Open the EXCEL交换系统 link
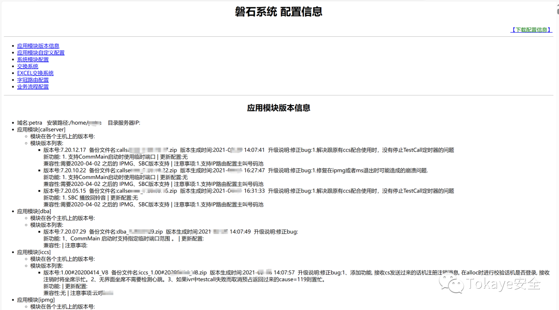This screenshot has height=310, width=559. tap(35, 73)
